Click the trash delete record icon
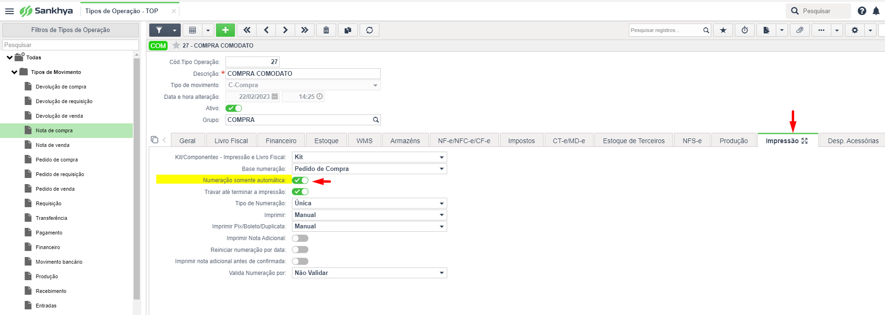This screenshot has height=315, width=885. (x=326, y=30)
